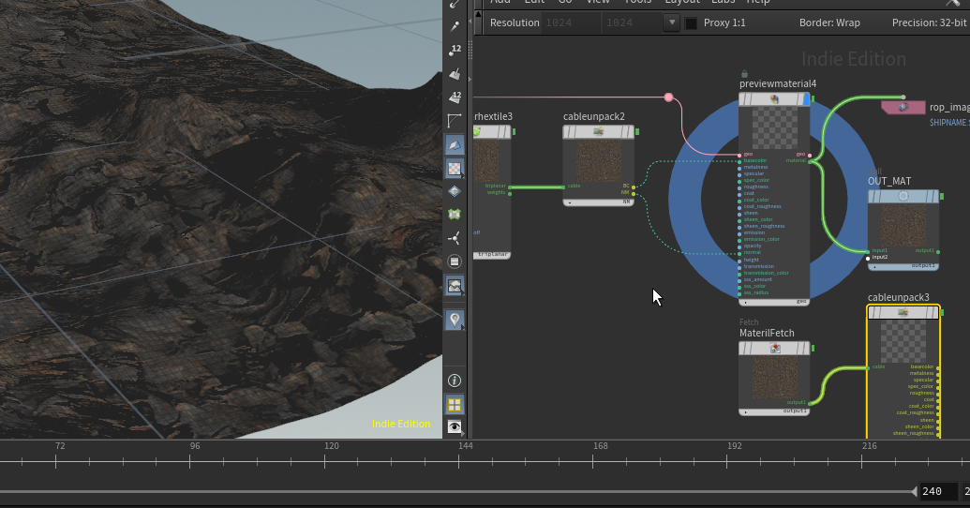Click the blue diamond display icon
This screenshot has height=508, width=970.
(x=455, y=191)
